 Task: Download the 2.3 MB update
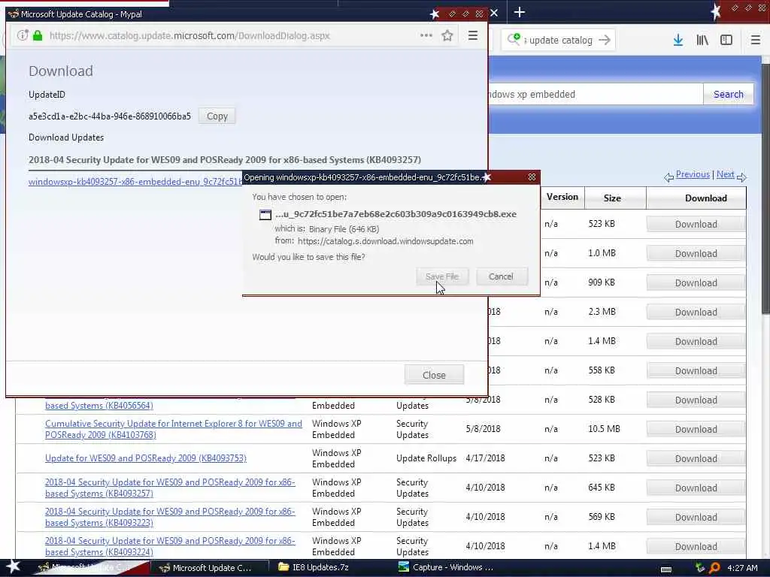[x=696, y=313]
